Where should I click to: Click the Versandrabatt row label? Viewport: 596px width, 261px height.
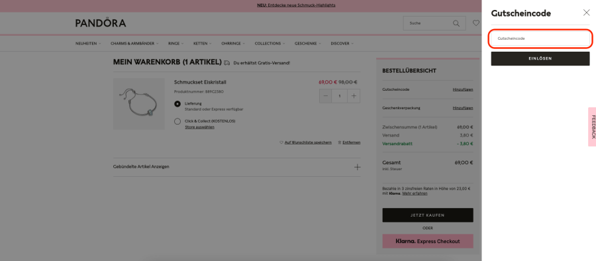(x=397, y=144)
